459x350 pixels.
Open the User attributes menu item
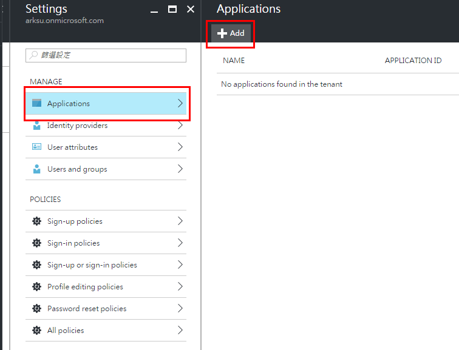[72, 147]
